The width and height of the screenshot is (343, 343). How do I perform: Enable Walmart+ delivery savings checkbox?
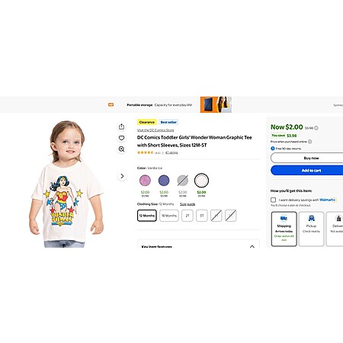pyautogui.click(x=273, y=200)
